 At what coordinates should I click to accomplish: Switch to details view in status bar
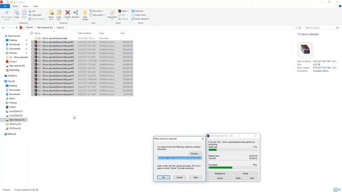(335, 190)
